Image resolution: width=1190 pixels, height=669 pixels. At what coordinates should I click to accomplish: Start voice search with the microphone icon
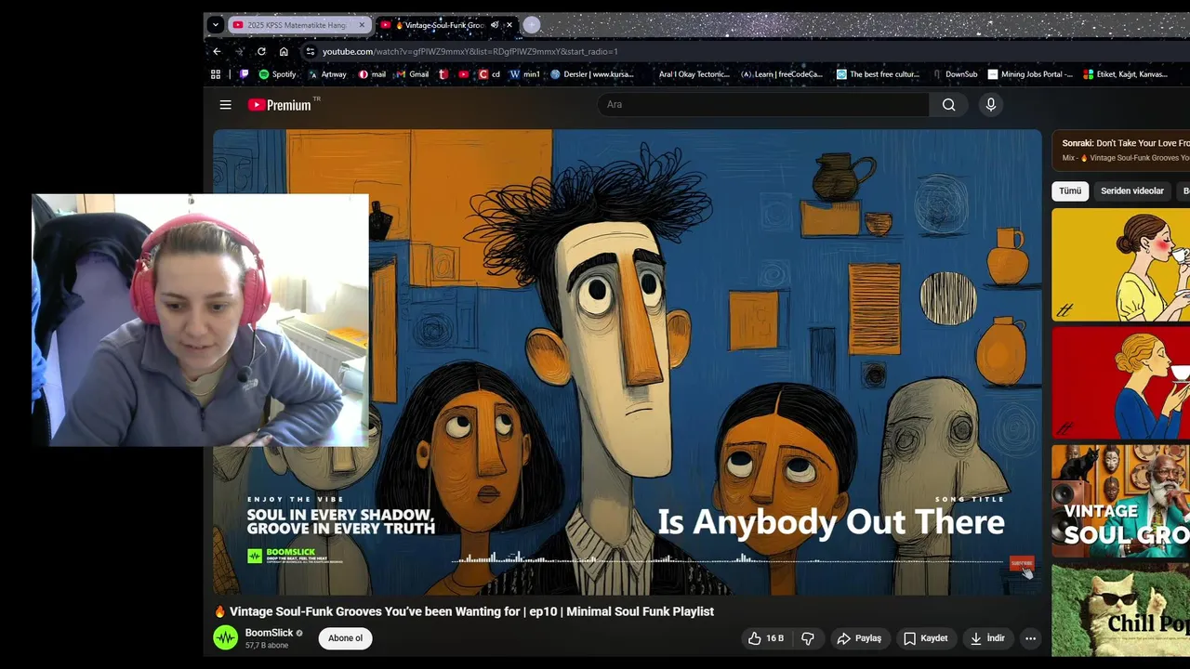pyautogui.click(x=991, y=105)
